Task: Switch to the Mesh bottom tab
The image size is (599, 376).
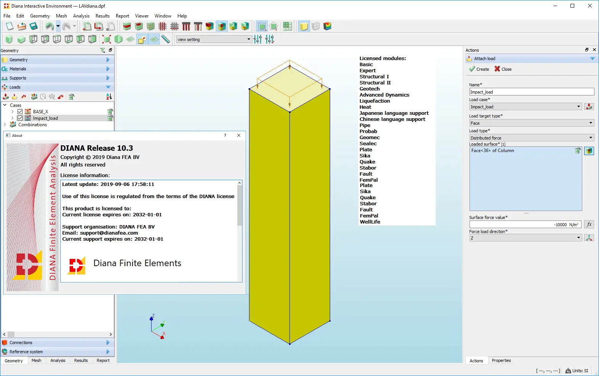Action: (37, 360)
